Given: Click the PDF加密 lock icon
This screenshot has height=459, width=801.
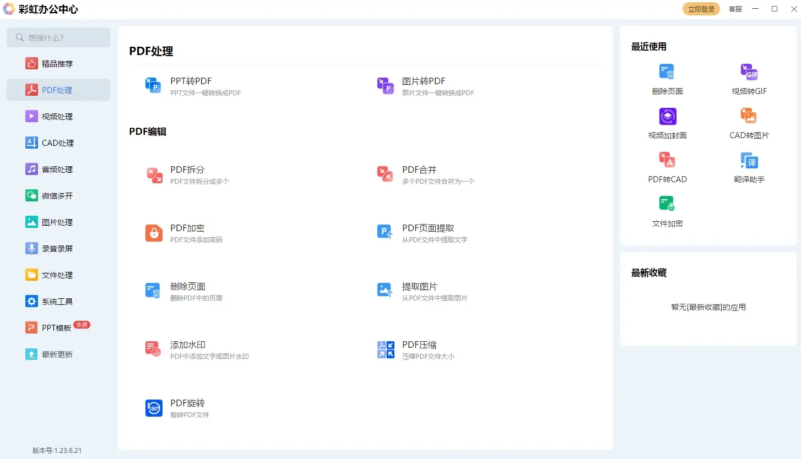Looking at the screenshot, I should (154, 233).
